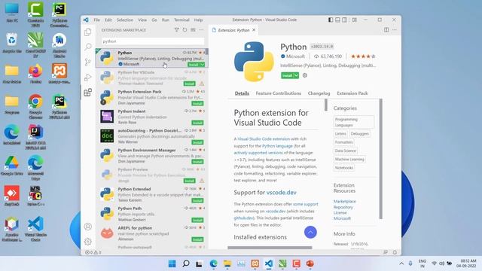Toggle the primary side bar layout button
The image size is (482, 271).
coord(331,20)
